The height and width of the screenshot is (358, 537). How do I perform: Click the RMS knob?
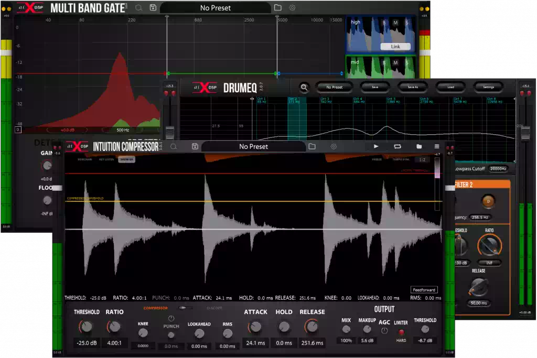228,333
